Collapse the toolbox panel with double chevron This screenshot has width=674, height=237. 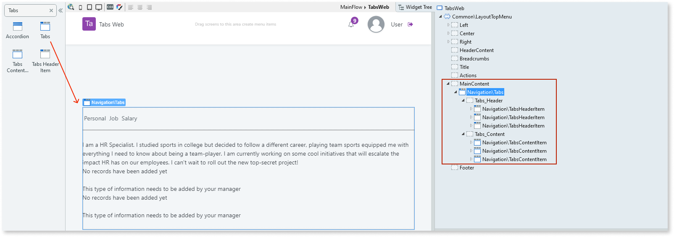coord(61,10)
